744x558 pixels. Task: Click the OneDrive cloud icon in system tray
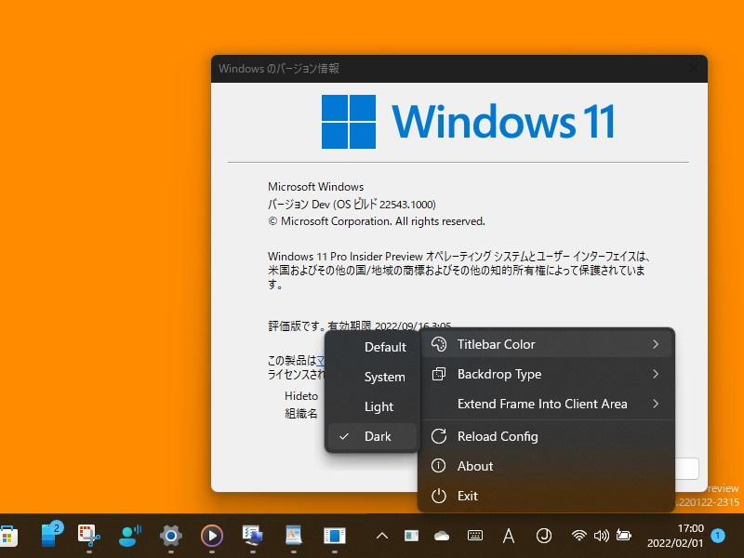[x=442, y=535]
